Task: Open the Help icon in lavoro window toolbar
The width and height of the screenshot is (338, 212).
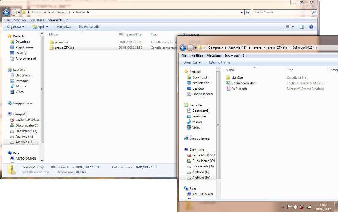Action: (x=311, y=26)
